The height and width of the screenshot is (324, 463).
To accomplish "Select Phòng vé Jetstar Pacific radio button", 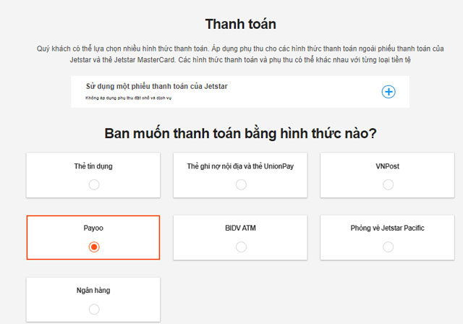I will [x=388, y=247].
